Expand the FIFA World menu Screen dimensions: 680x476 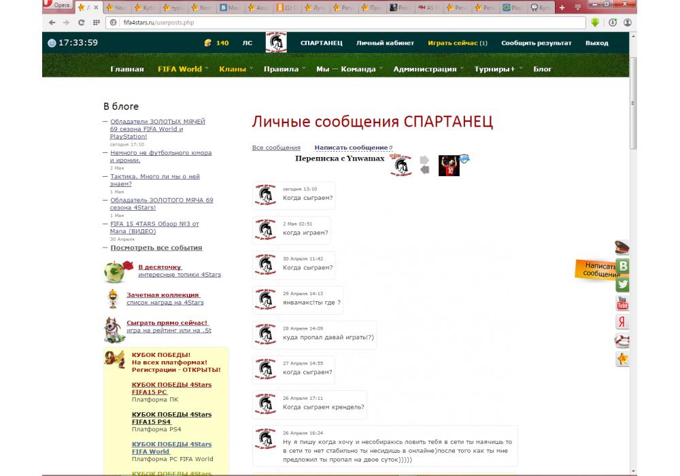182,69
